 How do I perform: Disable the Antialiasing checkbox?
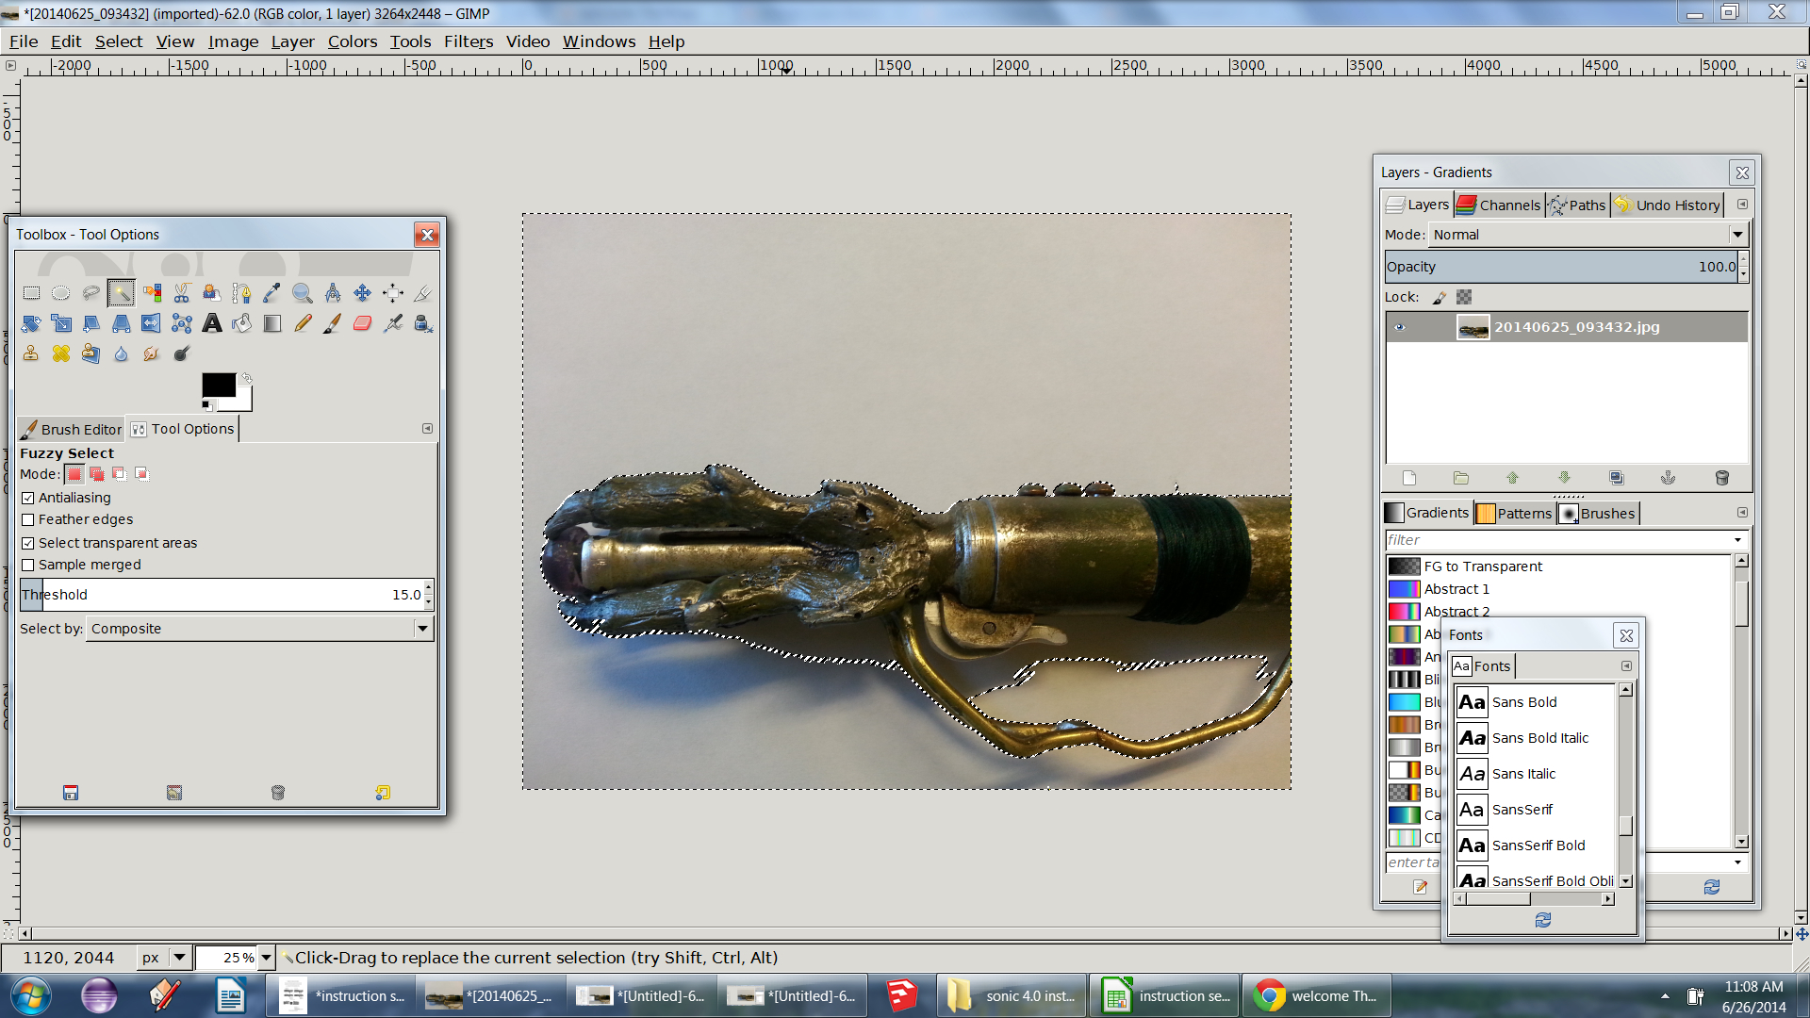28,498
